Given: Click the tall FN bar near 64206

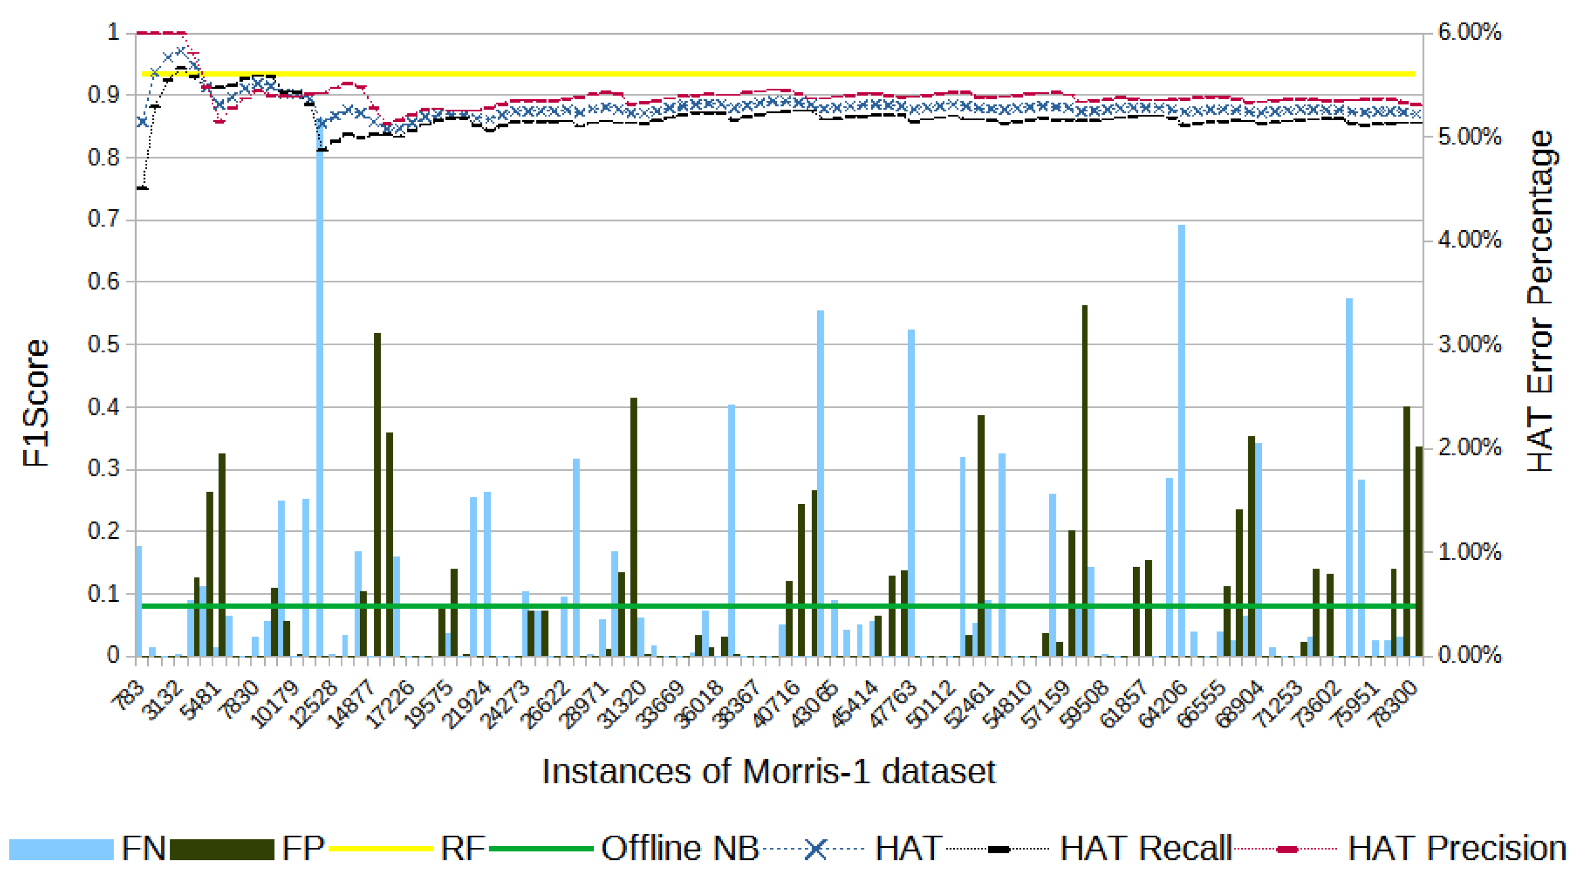Looking at the screenshot, I should [x=1182, y=440].
